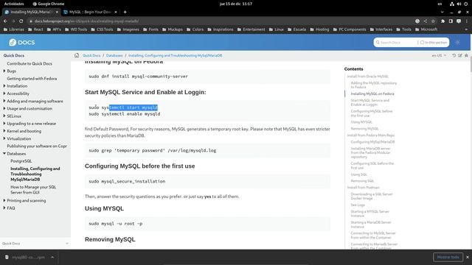Open the PostgreSQL sidebar link
The height and width of the screenshot is (265, 472).
point(21,161)
